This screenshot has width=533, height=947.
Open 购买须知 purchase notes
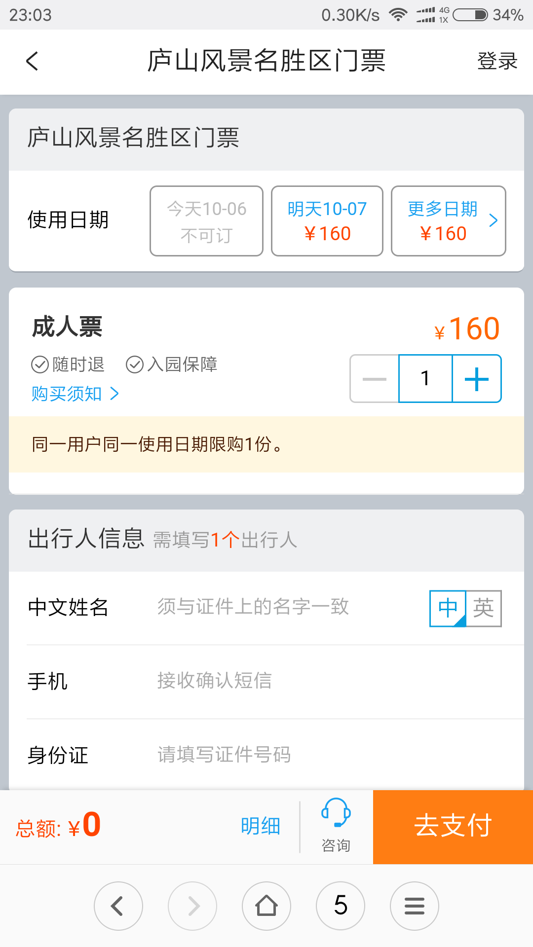pyautogui.click(x=75, y=394)
